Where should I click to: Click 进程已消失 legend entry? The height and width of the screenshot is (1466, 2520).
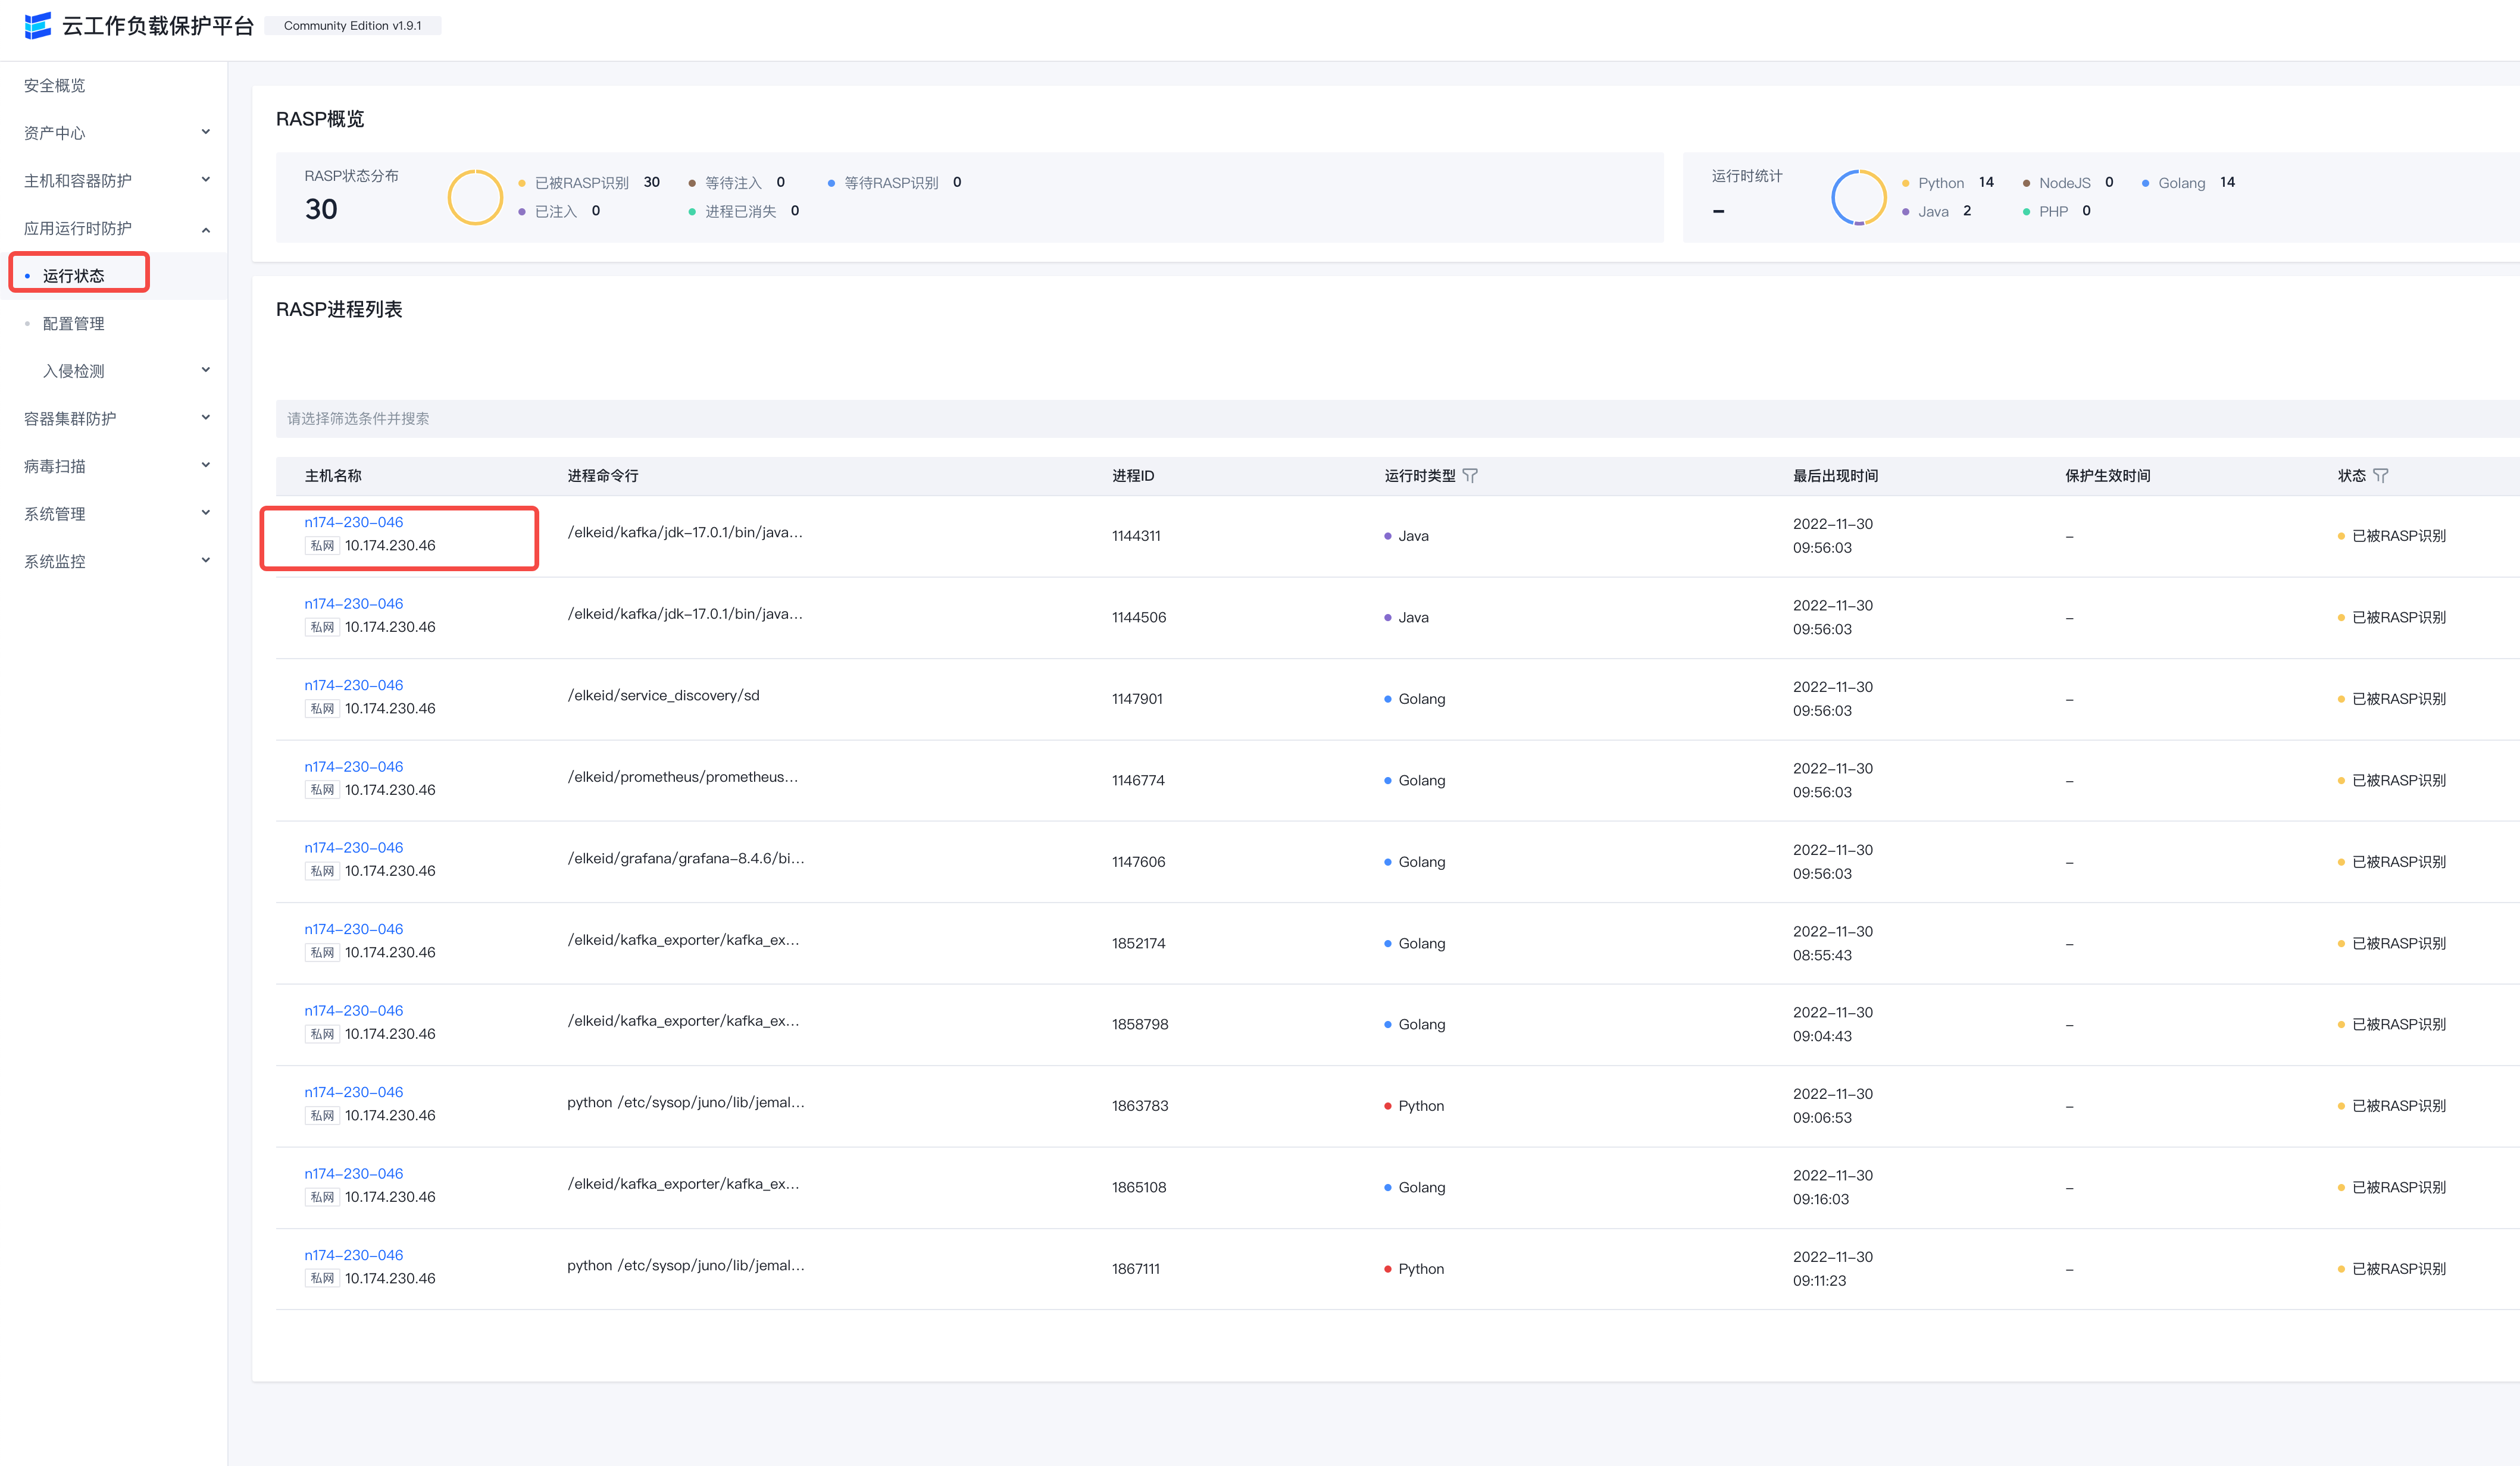744,211
